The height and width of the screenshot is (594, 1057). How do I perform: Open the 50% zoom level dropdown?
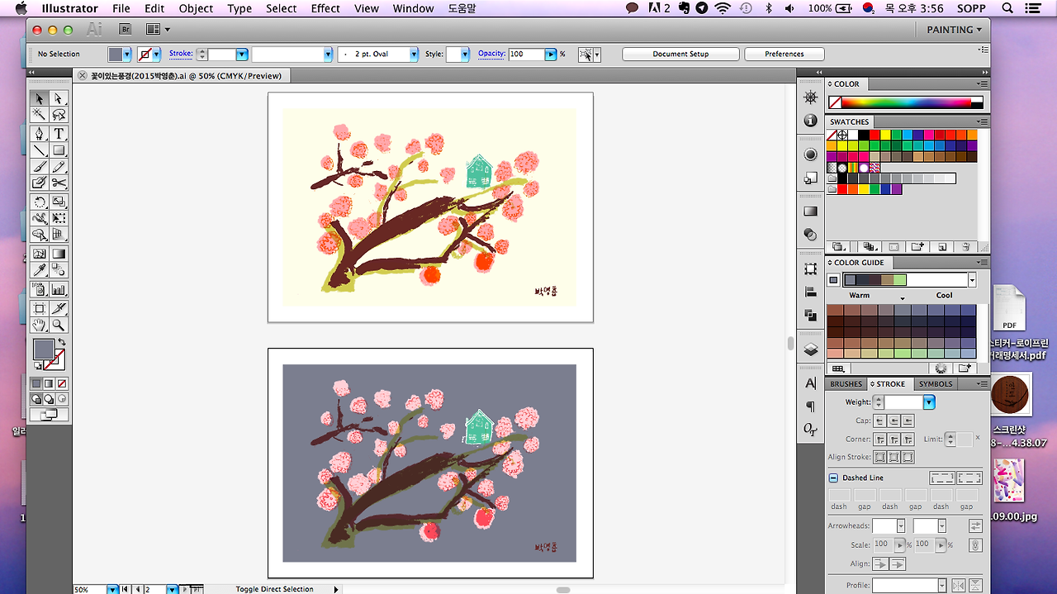[x=112, y=589]
